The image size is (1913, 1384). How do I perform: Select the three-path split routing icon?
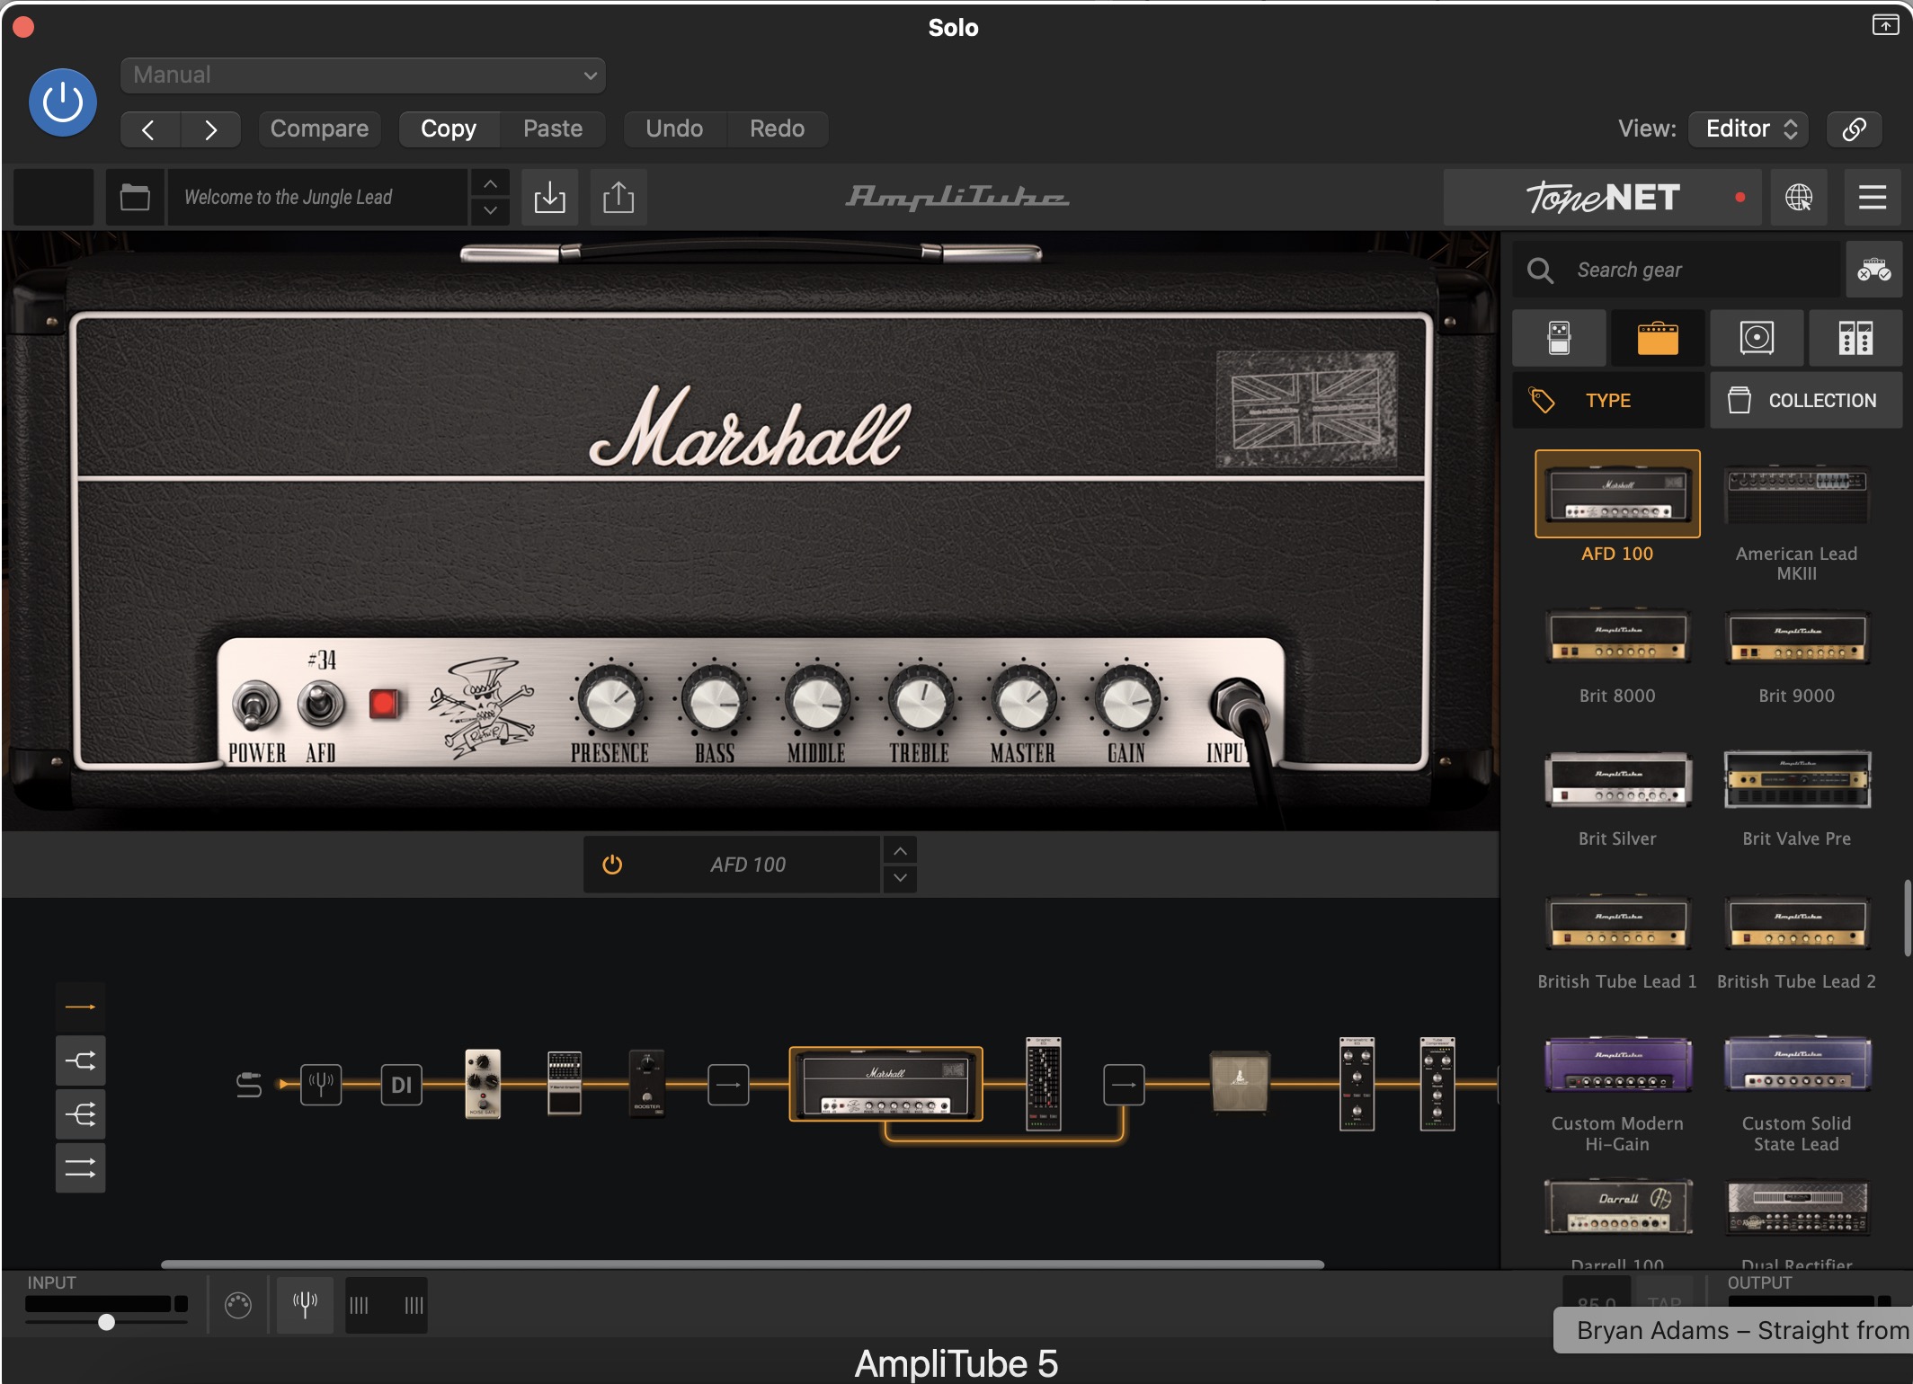pos(80,1114)
